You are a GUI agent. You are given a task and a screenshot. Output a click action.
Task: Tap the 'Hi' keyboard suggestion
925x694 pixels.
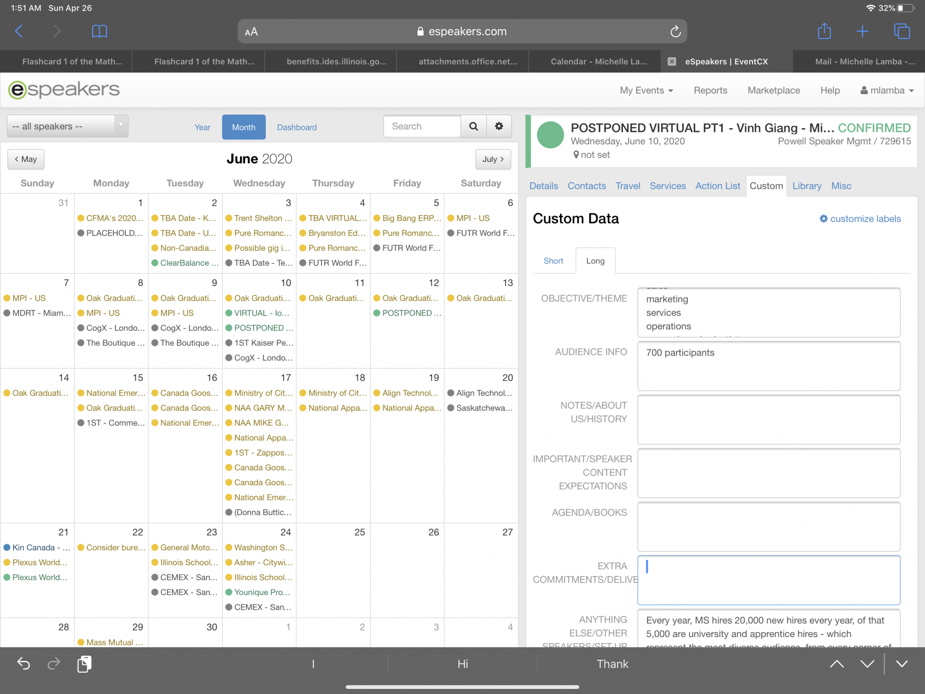click(462, 664)
